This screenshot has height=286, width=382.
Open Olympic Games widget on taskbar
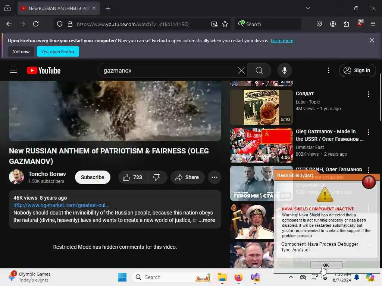point(29,277)
